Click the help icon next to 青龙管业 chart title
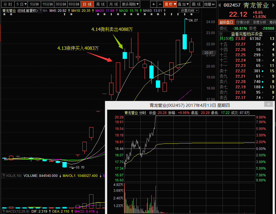 click(40, 11)
